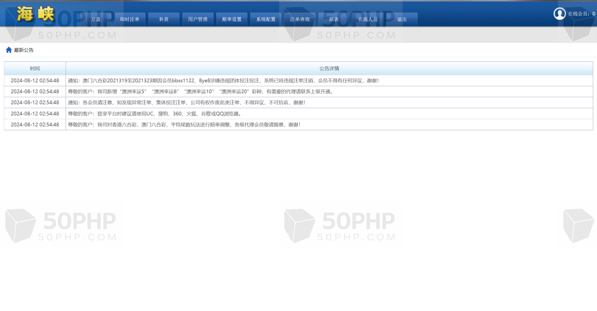Screen dimensions: 597x311
Task: Click the blue home icon
Action: click(9, 50)
